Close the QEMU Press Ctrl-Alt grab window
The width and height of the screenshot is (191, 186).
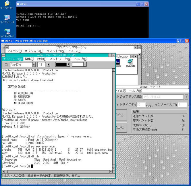click(x=187, y=41)
